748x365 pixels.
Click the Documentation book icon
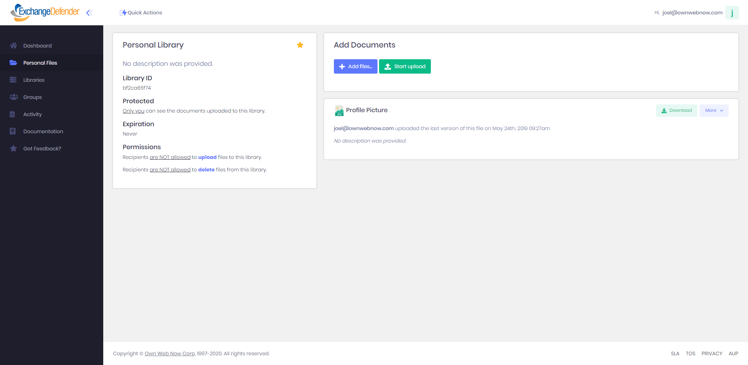(13, 131)
